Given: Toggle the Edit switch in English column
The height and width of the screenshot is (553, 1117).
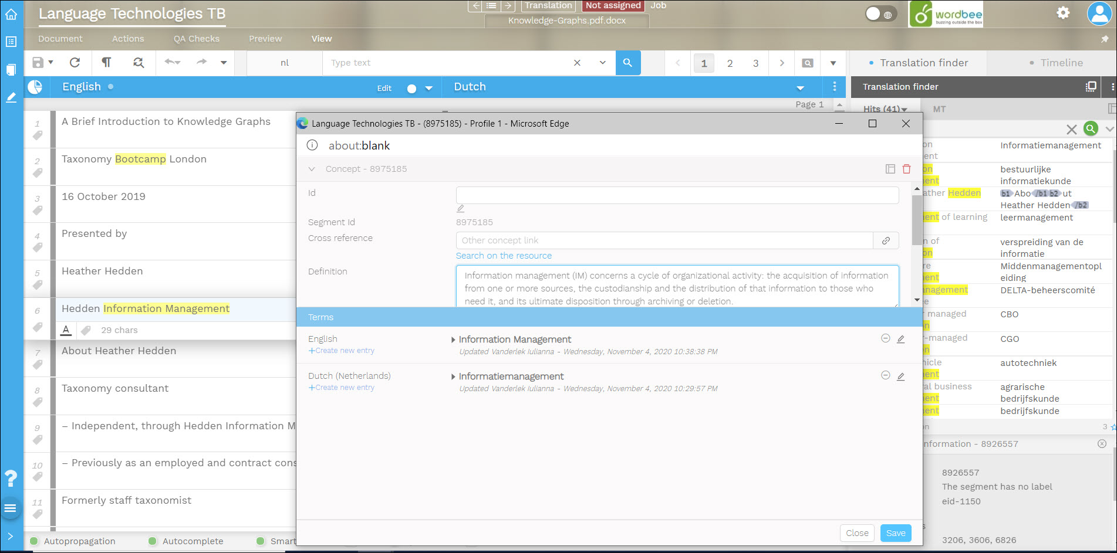Looking at the screenshot, I should pos(411,89).
